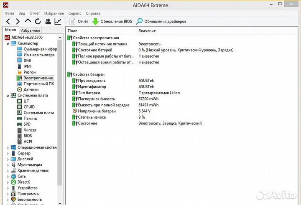The width and height of the screenshot is (301, 205).
Task: Open Имя компьютера in the tree
Action: (36, 55)
